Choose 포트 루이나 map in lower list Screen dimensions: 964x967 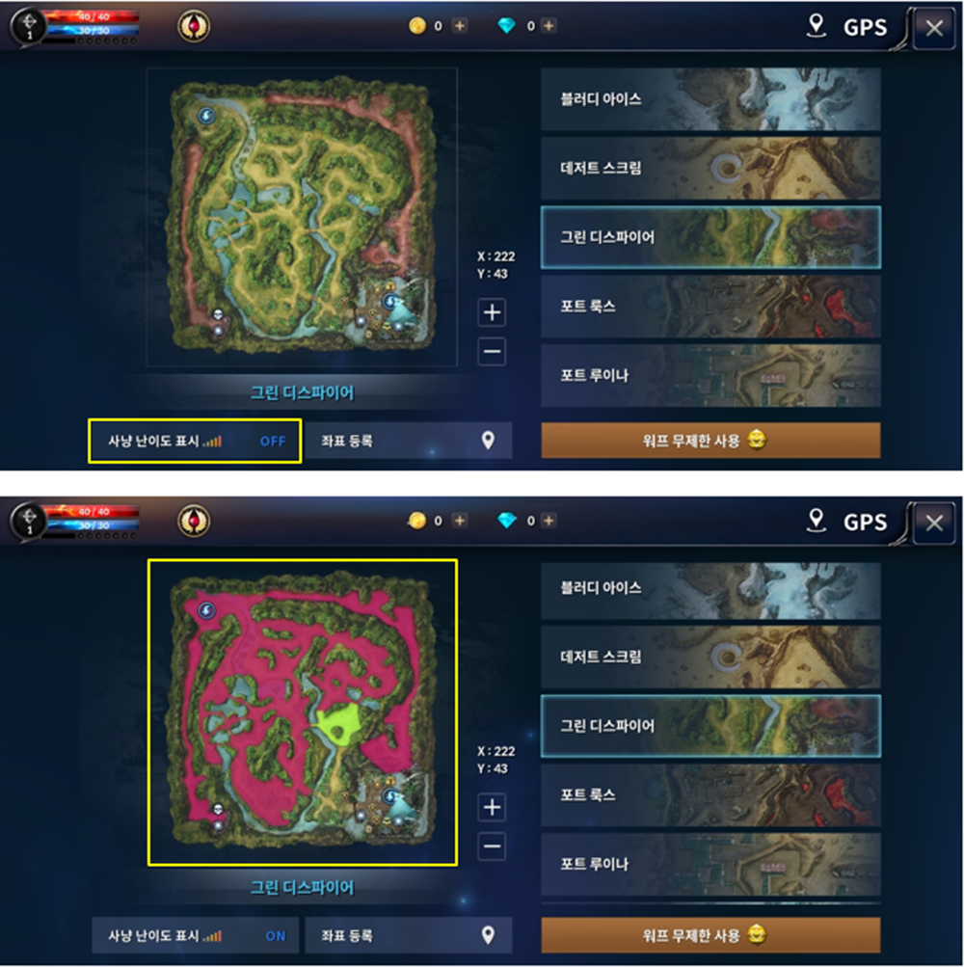click(x=710, y=864)
